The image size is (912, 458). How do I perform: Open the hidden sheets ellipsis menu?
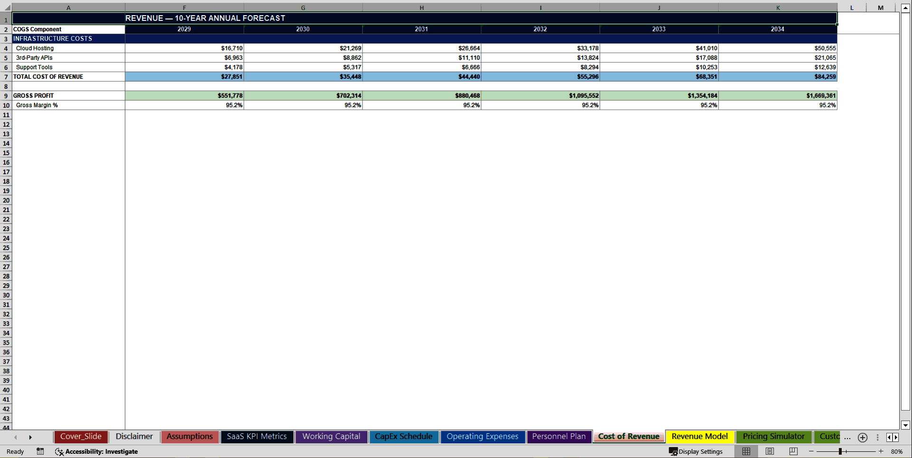[x=847, y=438]
